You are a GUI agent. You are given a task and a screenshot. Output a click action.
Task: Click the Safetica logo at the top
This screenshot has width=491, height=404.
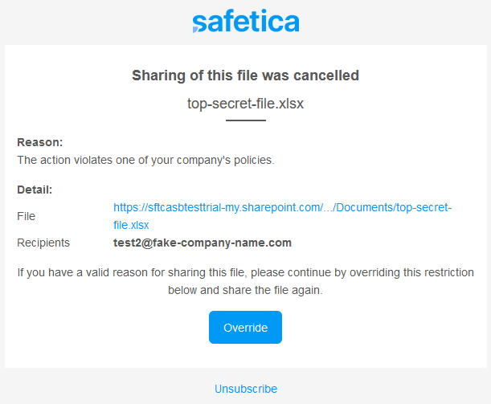click(x=246, y=22)
